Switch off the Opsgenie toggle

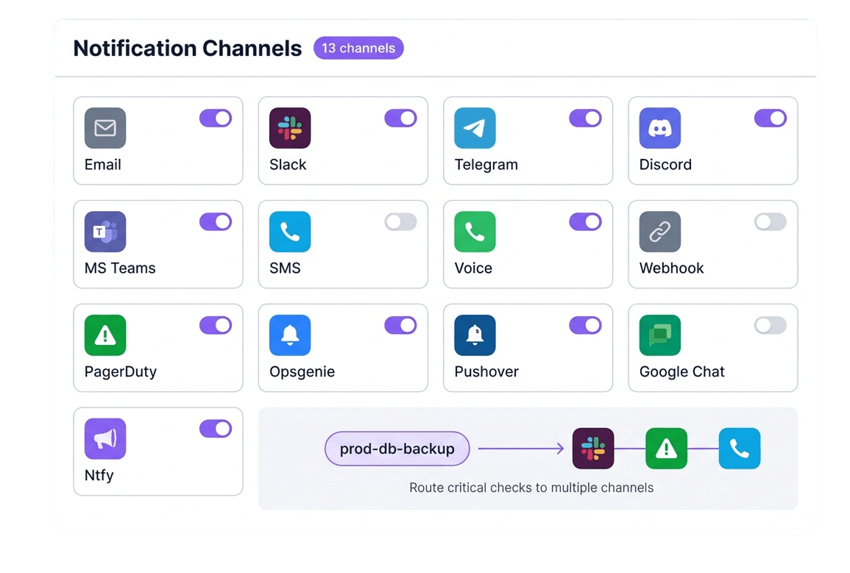(400, 325)
